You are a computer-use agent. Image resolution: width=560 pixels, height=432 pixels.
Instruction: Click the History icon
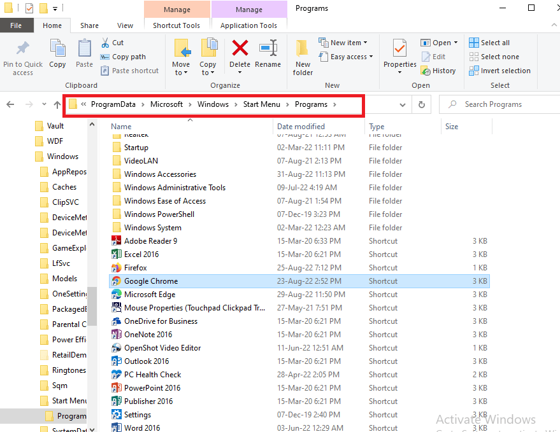pos(426,71)
